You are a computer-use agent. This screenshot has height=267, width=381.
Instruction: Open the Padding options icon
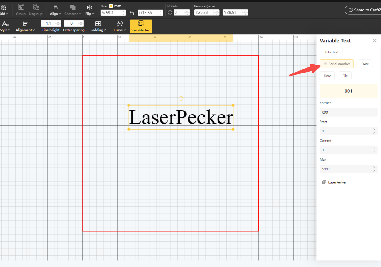[x=98, y=23]
